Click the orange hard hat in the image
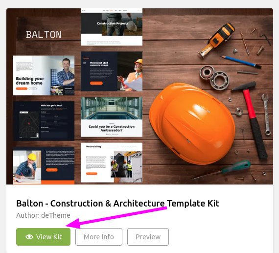279x253 pixels. [x=192, y=124]
